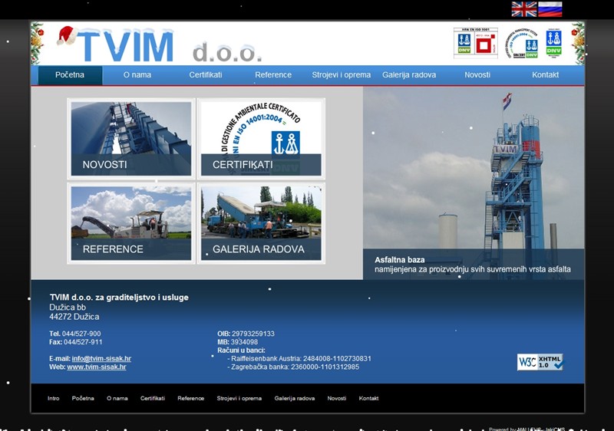Open Strojevi i oprema menu item
The image size is (614, 431).
(341, 74)
